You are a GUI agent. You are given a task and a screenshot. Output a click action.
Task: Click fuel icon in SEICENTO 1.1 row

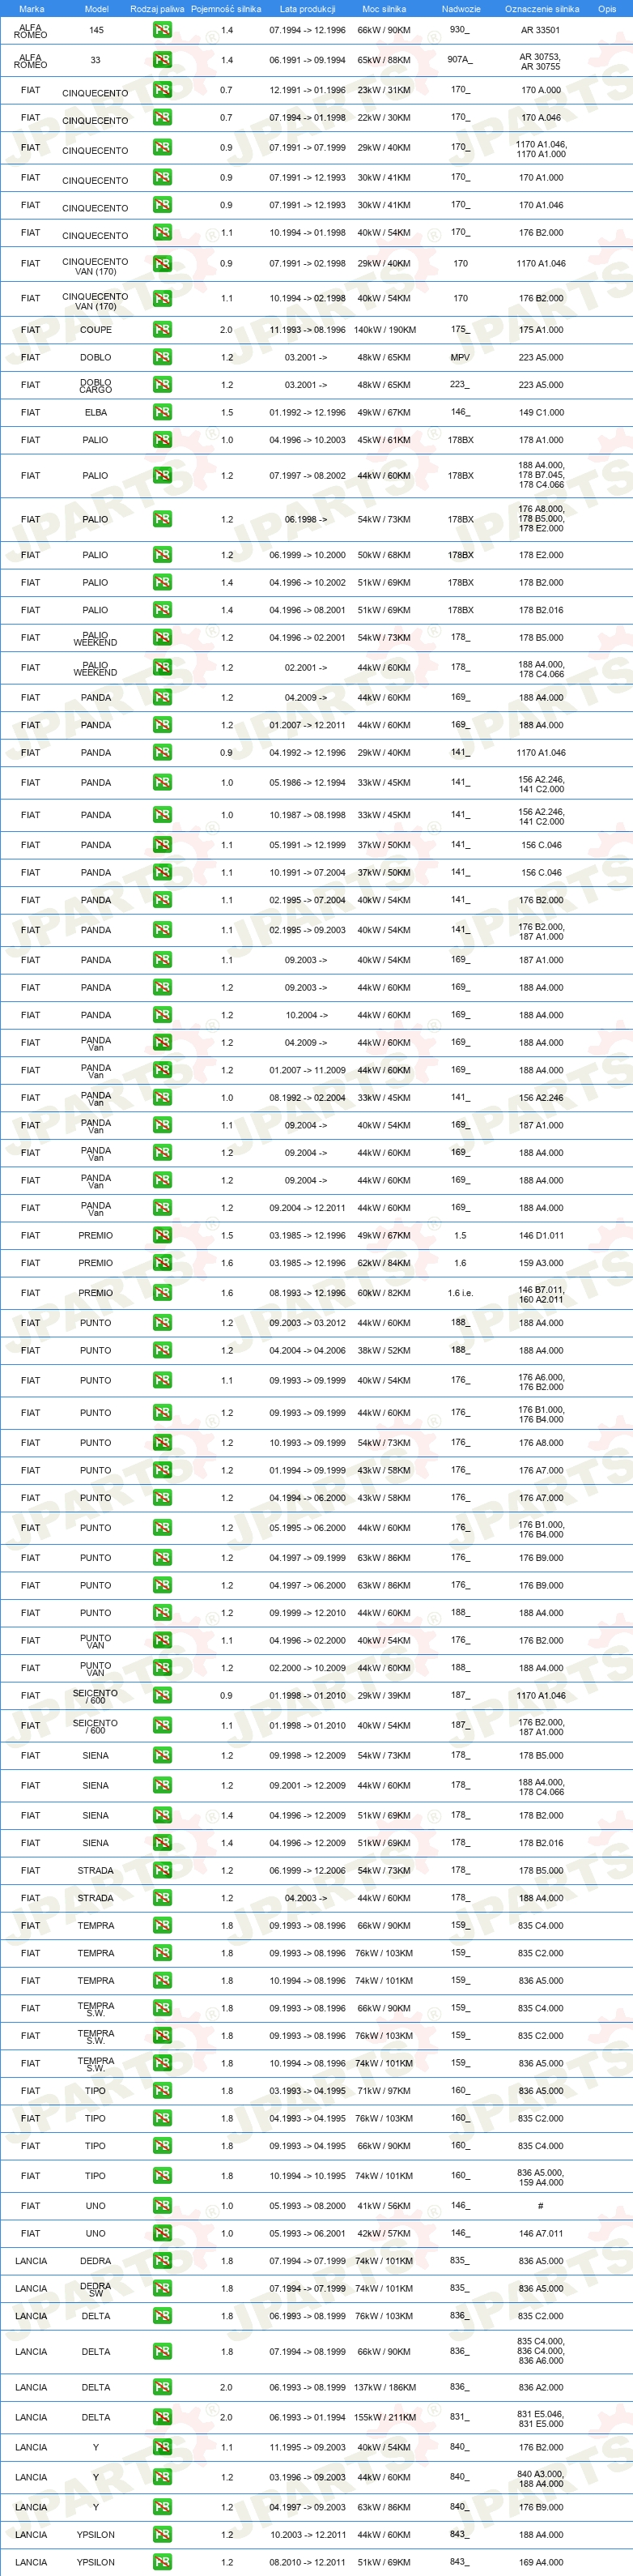click(162, 1726)
